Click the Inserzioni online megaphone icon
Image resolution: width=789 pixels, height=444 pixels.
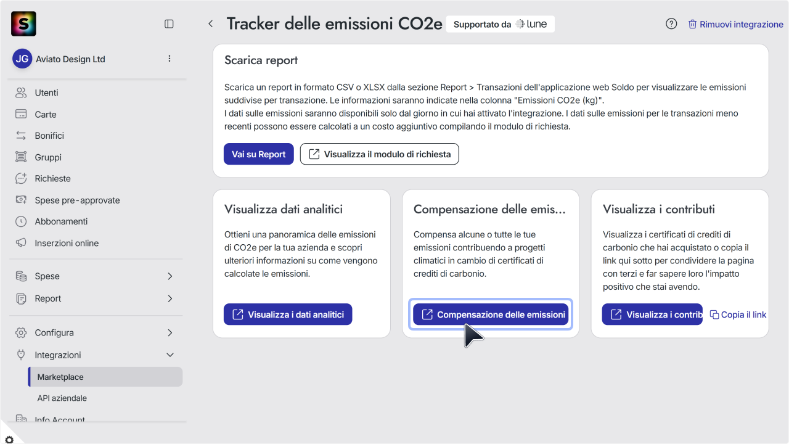[x=21, y=243]
